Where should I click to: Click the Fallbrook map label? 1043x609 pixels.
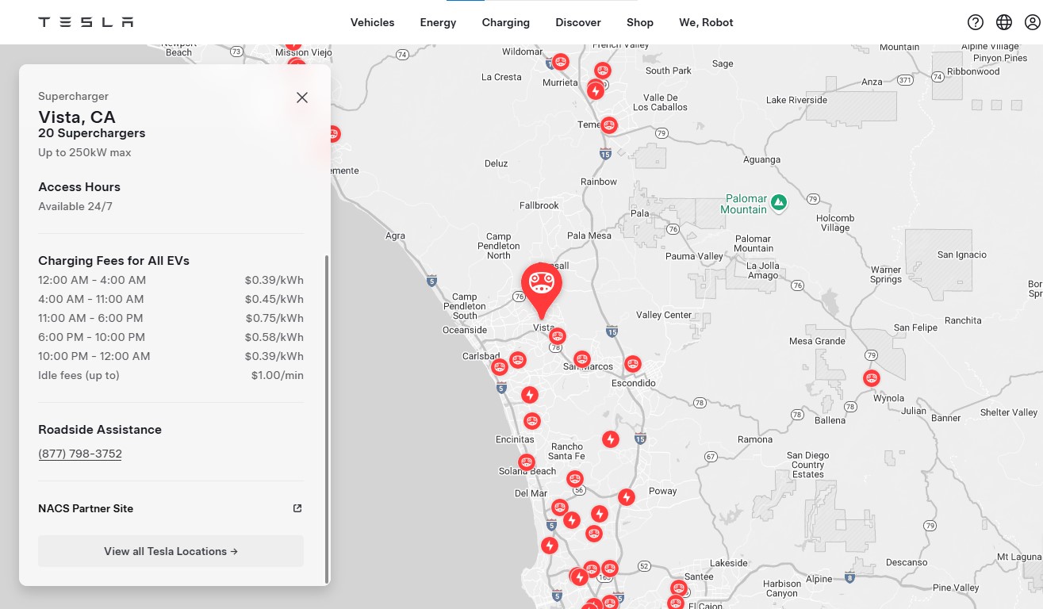tap(539, 205)
